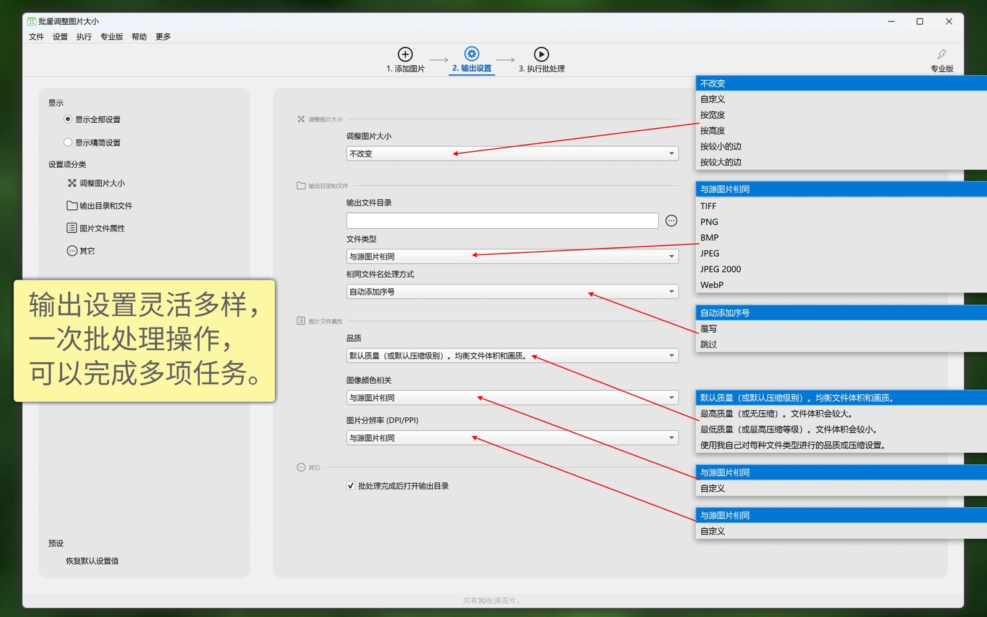
Task: Click the Output Settings gear icon
Action: coord(472,54)
